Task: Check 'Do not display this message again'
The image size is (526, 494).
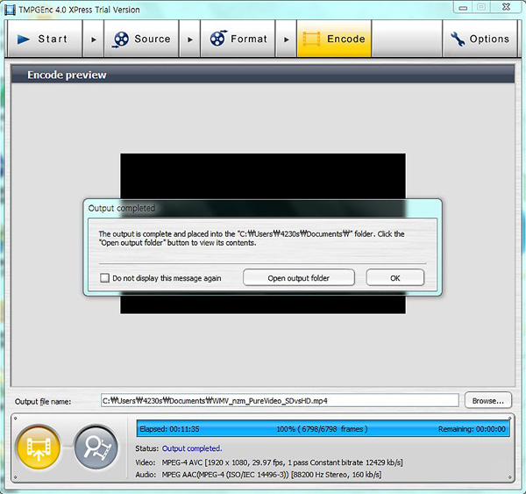Action: click(104, 278)
